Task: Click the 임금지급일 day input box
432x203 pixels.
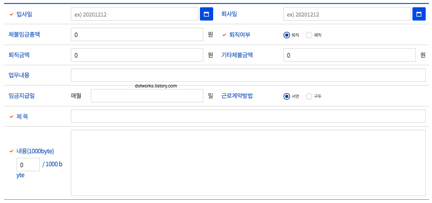Action: point(147,96)
